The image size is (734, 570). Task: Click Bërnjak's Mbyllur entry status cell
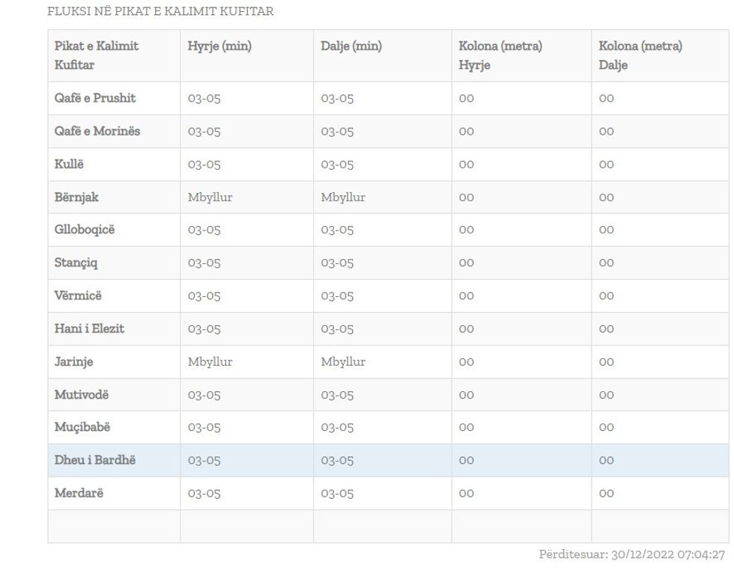(210, 197)
